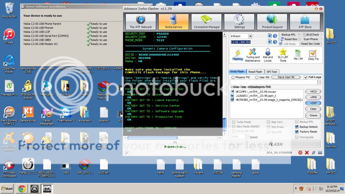Image resolution: width=345 pixels, height=194 pixels.
Task: Open The ATF Network section
Action: 141,22
